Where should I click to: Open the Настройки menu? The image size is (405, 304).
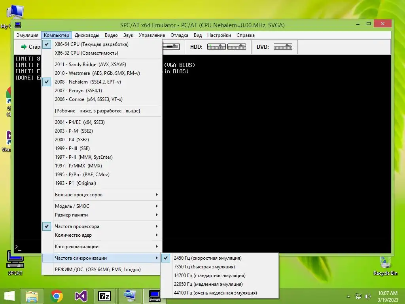[x=219, y=35]
